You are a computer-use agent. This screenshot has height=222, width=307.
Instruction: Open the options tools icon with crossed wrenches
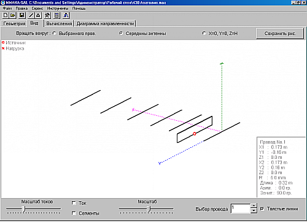tap(47, 15)
